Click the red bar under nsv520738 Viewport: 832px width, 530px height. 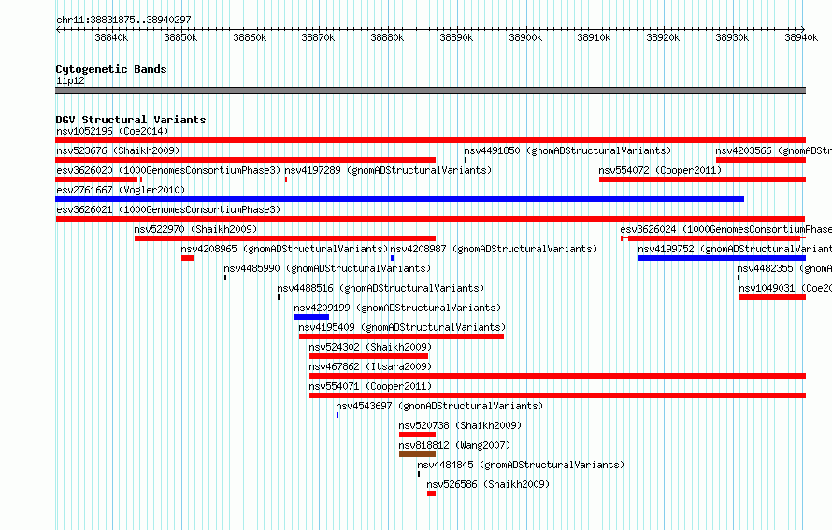417,435
